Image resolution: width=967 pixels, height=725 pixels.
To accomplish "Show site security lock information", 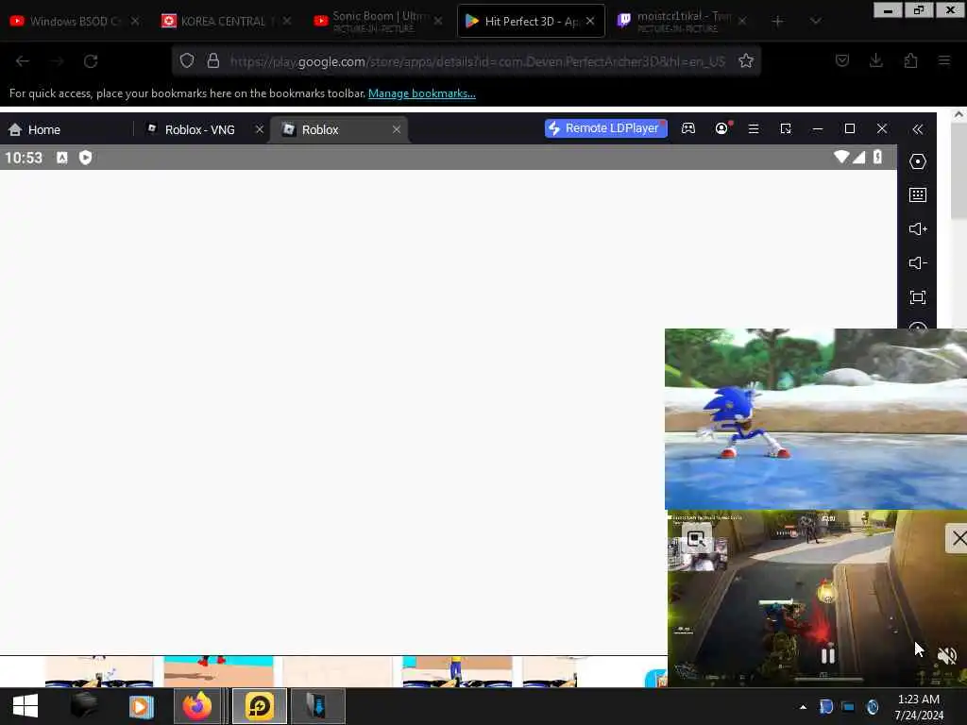I will [213, 60].
